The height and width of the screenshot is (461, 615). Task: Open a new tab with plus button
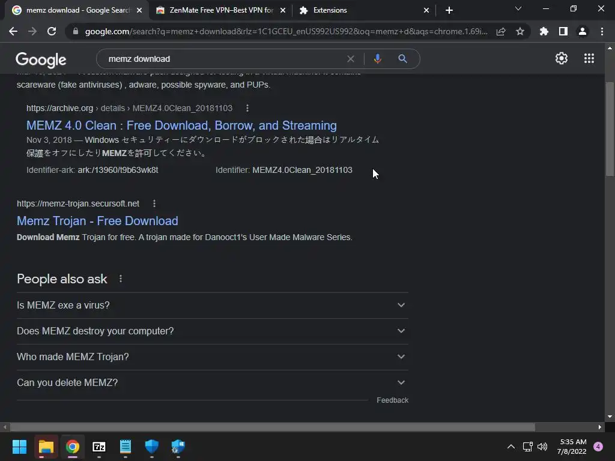tap(449, 10)
